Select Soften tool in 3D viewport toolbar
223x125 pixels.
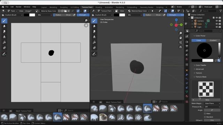[x=94, y=26]
